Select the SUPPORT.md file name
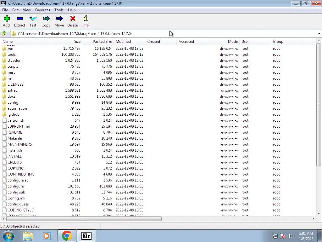 pyautogui.click(x=19, y=126)
